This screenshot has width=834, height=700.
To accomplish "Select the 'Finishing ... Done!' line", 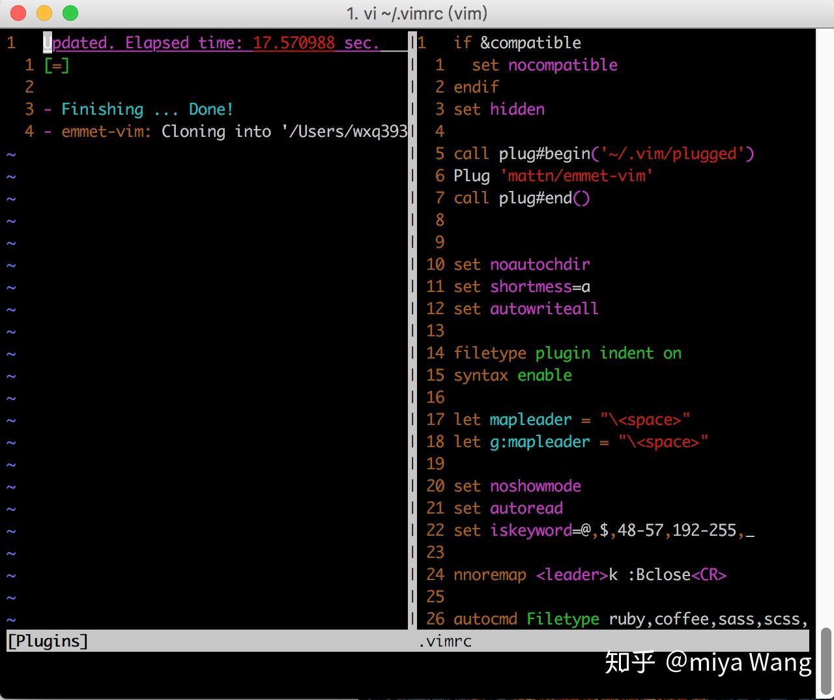I will pos(139,109).
